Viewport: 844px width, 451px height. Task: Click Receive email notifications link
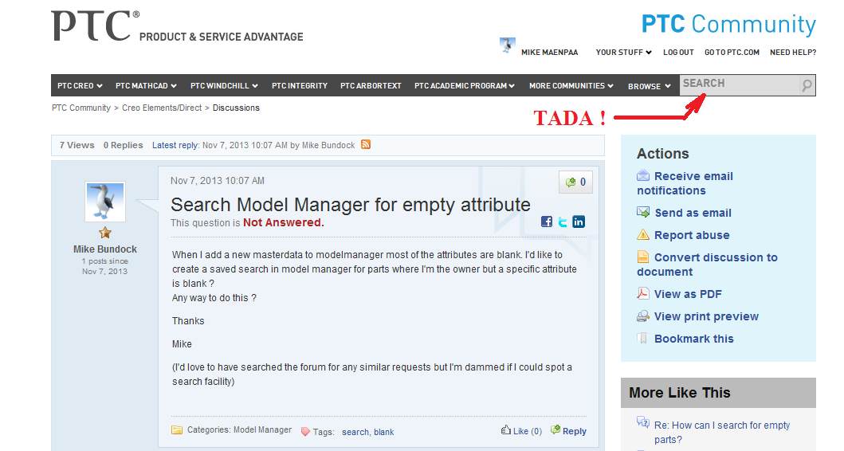click(x=685, y=183)
